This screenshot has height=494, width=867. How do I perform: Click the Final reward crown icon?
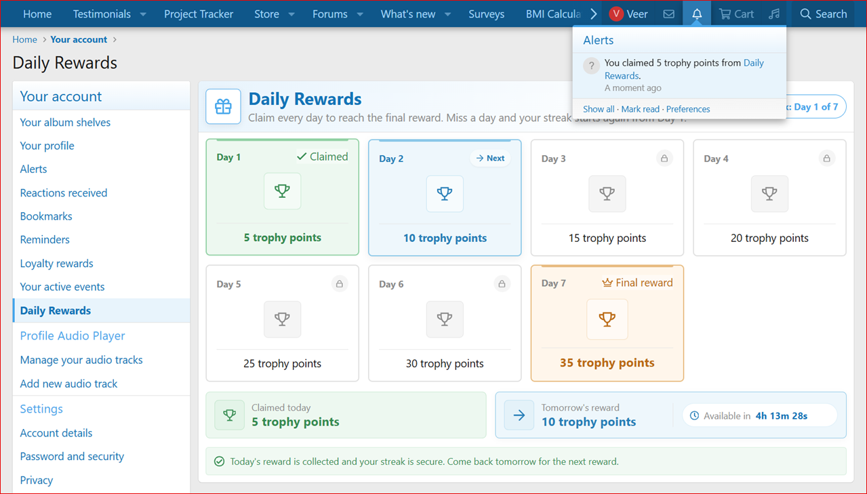pos(607,283)
